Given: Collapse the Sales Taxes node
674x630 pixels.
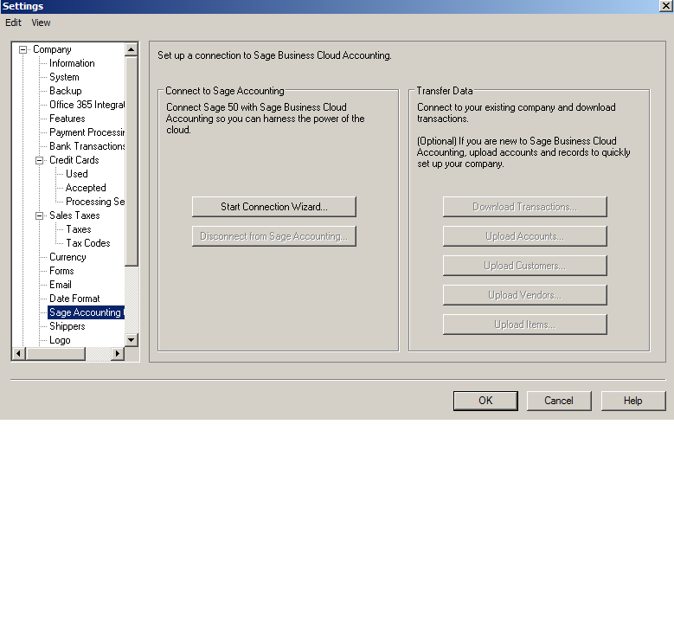Looking at the screenshot, I should pos(40,215).
